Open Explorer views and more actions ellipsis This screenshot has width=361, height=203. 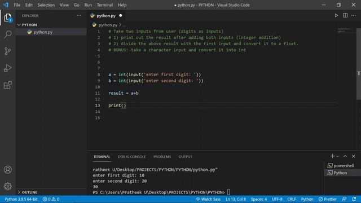(79, 15)
